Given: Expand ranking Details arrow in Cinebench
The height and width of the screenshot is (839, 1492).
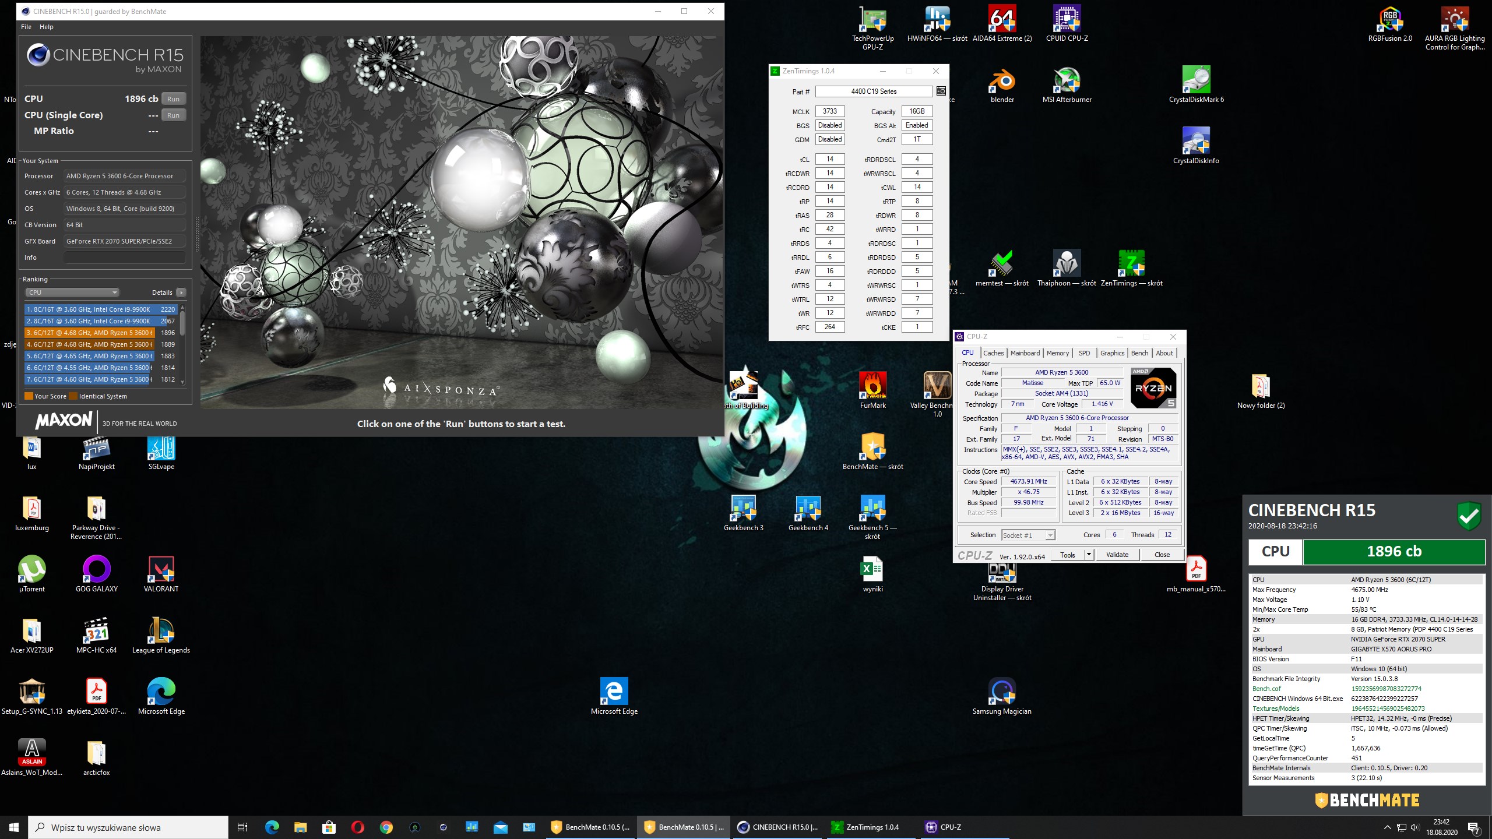Looking at the screenshot, I should click(x=181, y=292).
